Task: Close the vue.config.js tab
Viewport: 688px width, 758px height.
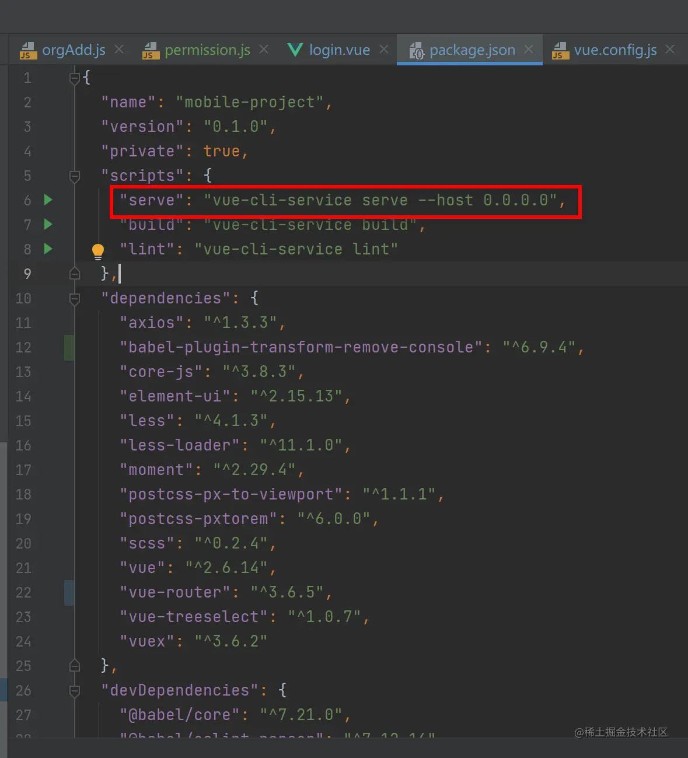Action: pyautogui.click(x=670, y=50)
